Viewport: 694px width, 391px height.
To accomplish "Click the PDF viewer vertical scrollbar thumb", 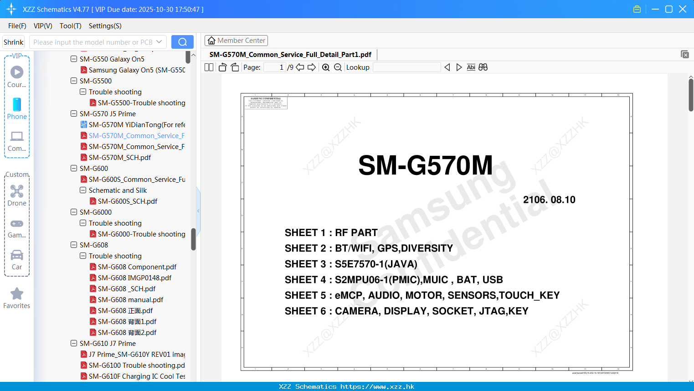I will click(691, 95).
